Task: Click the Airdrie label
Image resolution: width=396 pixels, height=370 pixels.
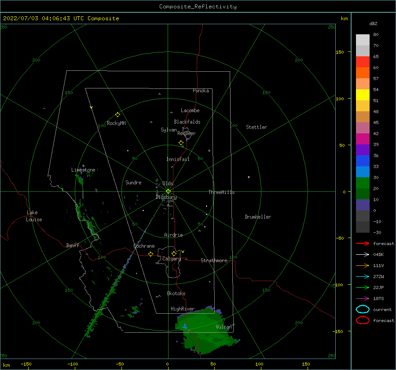Action: [x=173, y=235]
